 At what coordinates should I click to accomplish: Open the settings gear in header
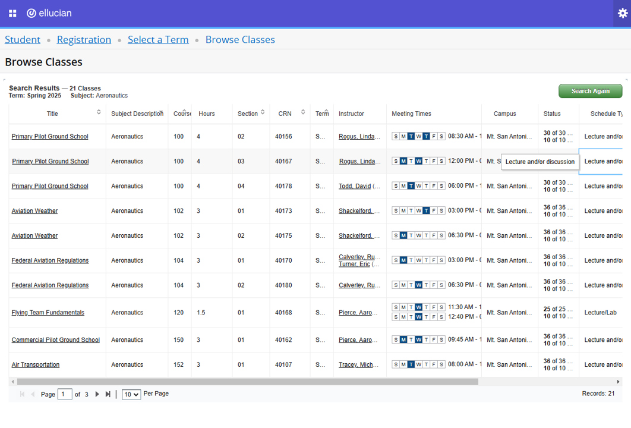pos(622,13)
